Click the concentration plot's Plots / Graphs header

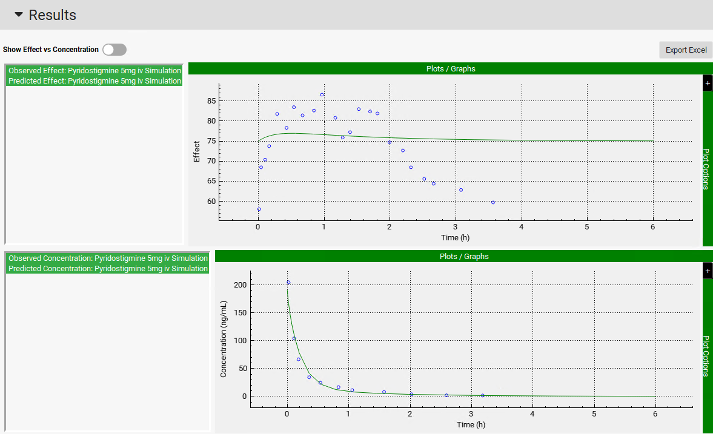pyautogui.click(x=463, y=256)
